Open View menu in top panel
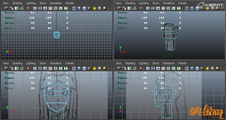The image size is (226, 120). 6,3
